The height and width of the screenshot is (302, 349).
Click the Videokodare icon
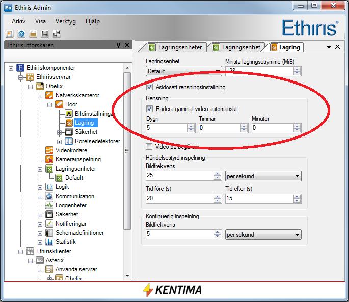point(49,150)
